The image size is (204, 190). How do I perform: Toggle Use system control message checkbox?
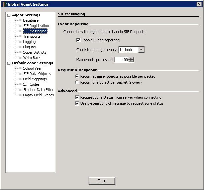pyautogui.click(x=77, y=104)
